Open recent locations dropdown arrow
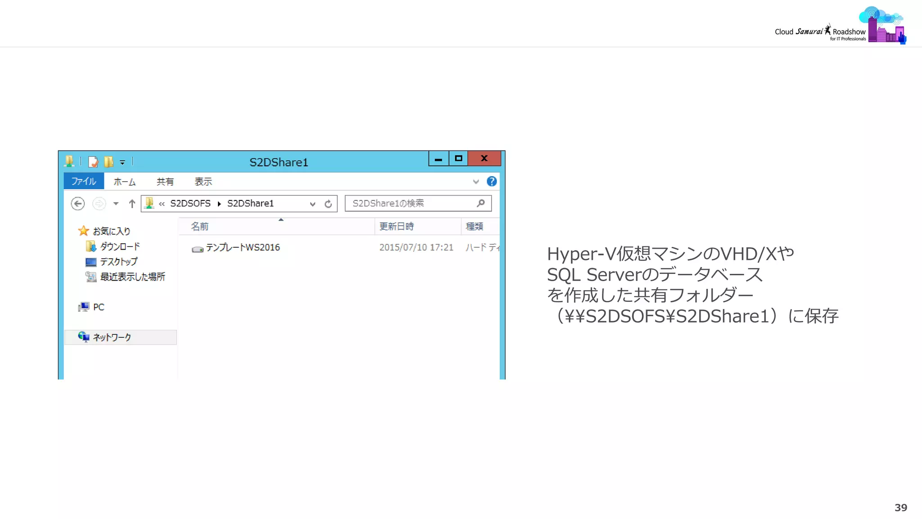The height and width of the screenshot is (519, 922). pos(116,204)
